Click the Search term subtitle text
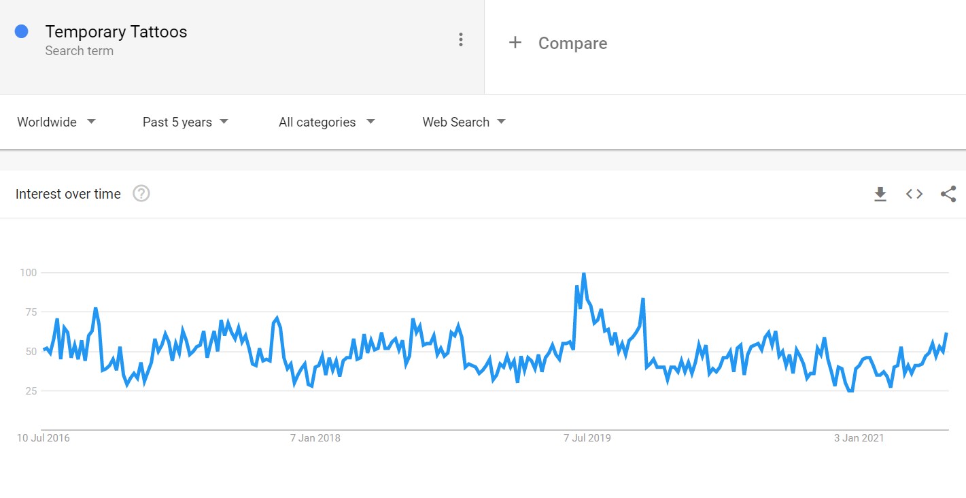This screenshot has width=966, height=498. click(80, 51)
